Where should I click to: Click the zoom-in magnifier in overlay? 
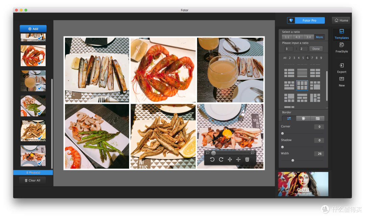[x=252, y=153]
